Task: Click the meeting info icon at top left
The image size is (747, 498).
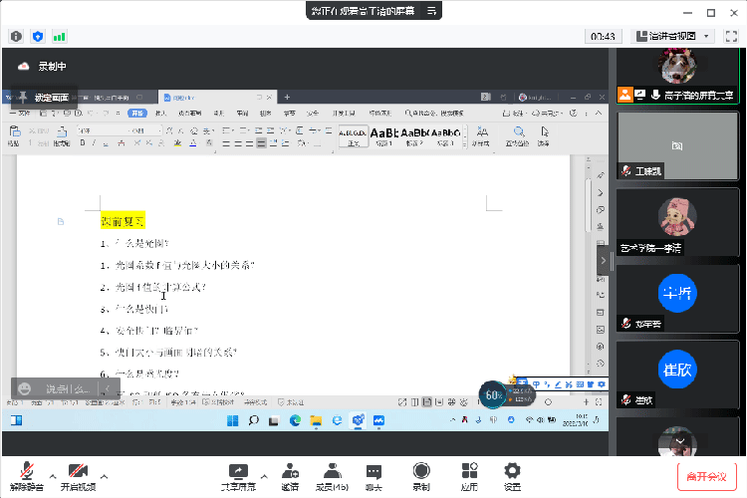Action: coord(17,36)
